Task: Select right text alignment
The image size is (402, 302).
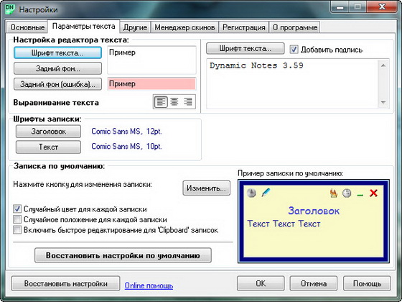Action: click(188, 101)
